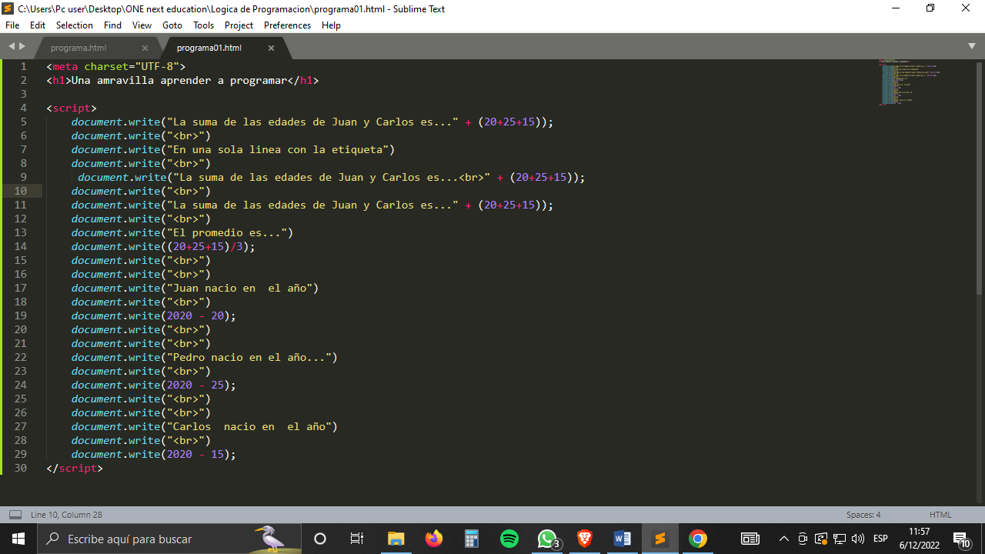Open the File menu

pyautogui.click(x=12, y=25)
